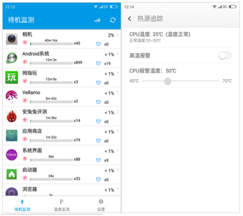Tap the refresh icon in header
The width and height of the screenshot is (243, 216).
(113, 20)
